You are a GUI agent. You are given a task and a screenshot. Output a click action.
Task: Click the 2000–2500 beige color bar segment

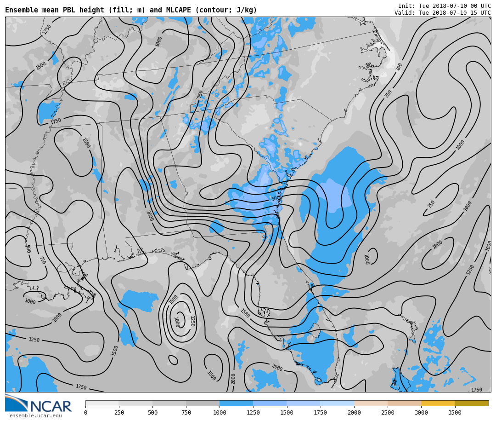[x=371, y=403]
